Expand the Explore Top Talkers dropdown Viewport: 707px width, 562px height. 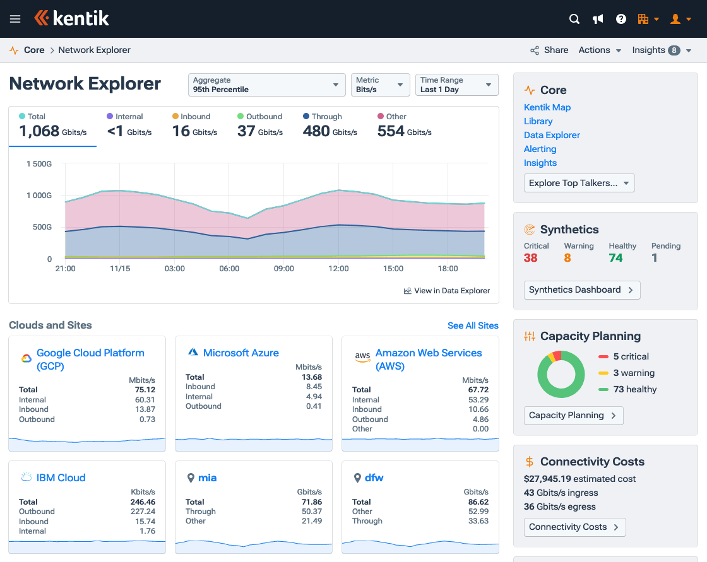pos(579,183)
